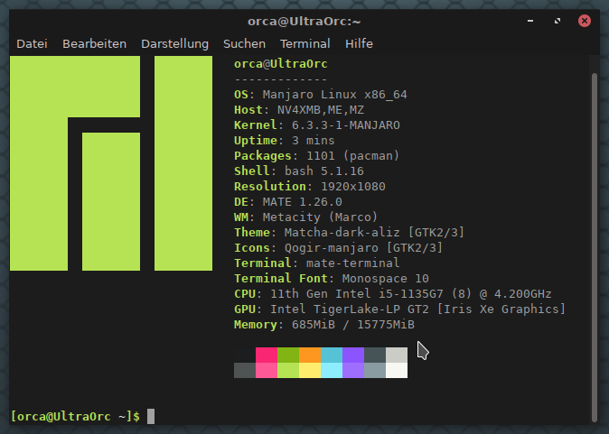The image size is (609, 434).
Task: Click the Icons: Qogir-manjaro line
Action: click(339, 248)
